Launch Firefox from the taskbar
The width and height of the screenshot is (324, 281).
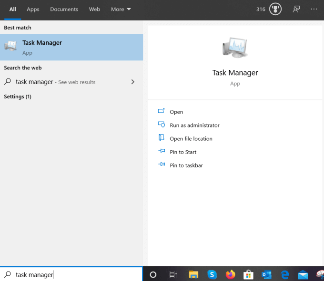[231, 274]
